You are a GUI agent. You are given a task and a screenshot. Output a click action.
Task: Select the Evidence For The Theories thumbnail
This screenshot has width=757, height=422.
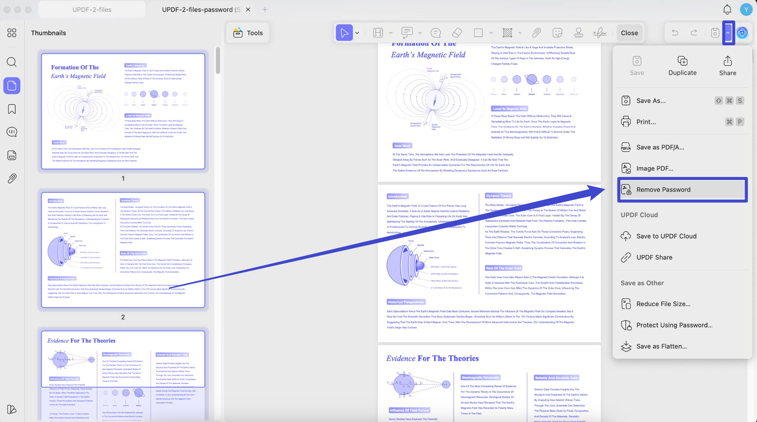tap(123, 375)
